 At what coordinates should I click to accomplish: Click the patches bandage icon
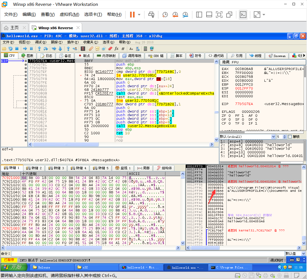(91, 48)
